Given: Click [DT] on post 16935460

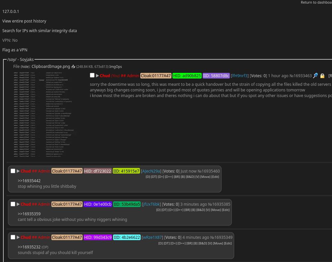Looking at the screenshot, I should 154,177.
